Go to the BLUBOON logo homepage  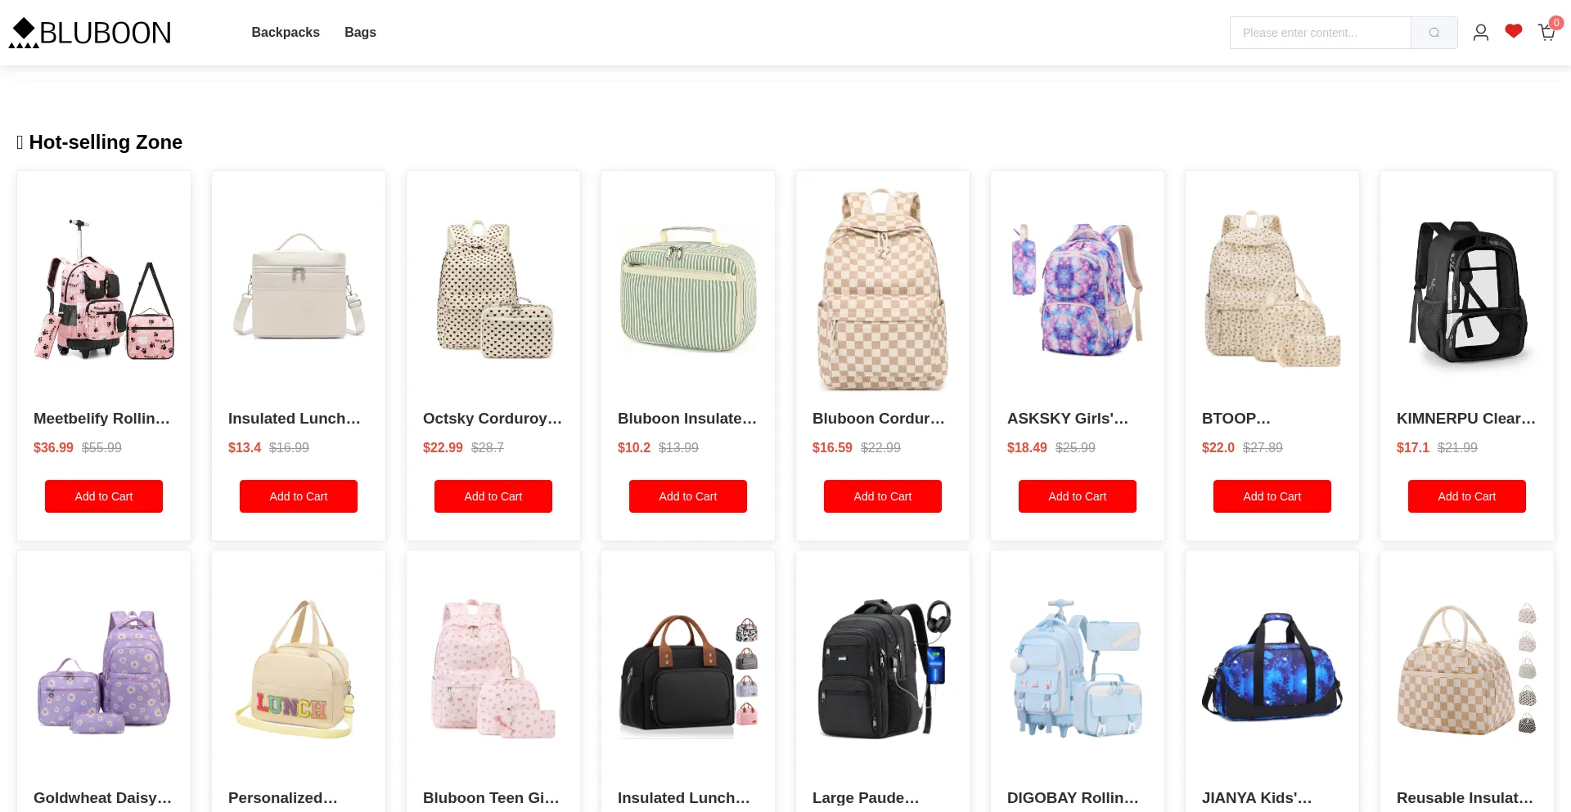point(90,33)
